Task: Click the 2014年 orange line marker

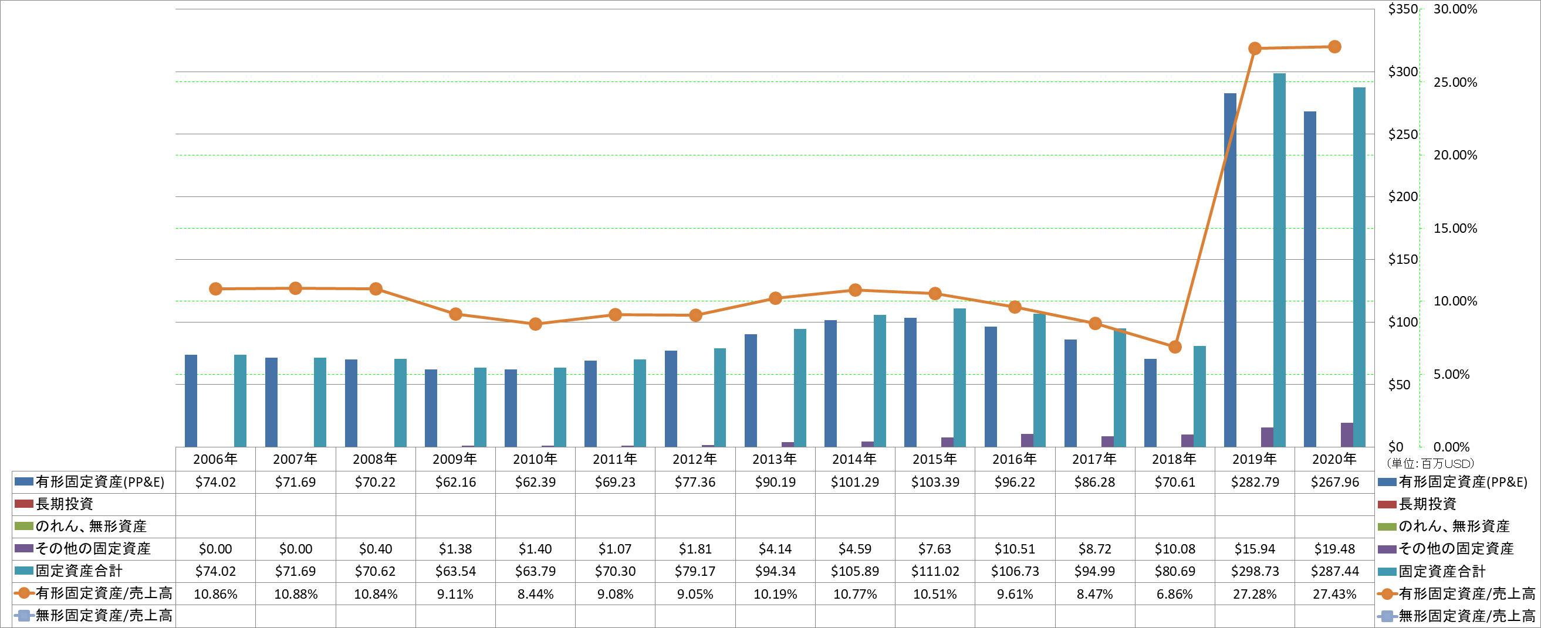Action: click(856, 290)
